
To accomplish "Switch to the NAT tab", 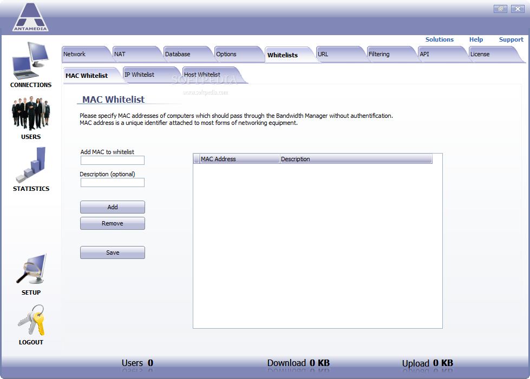I will pos(137,54).
